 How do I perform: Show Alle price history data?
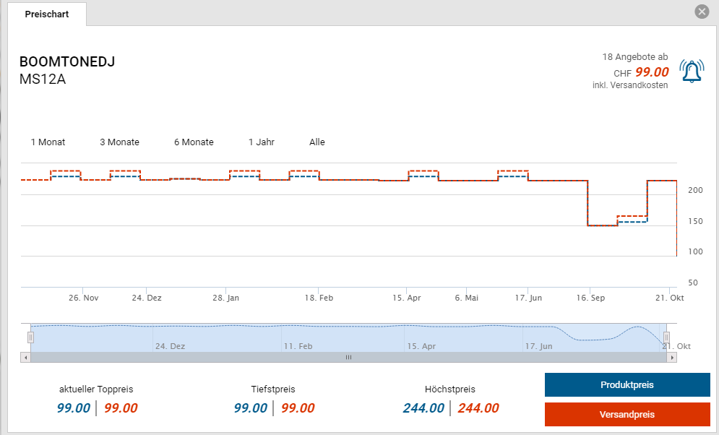317,142
